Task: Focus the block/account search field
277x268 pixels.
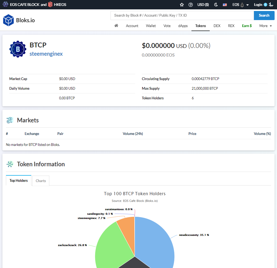Action: coord(182,16)
